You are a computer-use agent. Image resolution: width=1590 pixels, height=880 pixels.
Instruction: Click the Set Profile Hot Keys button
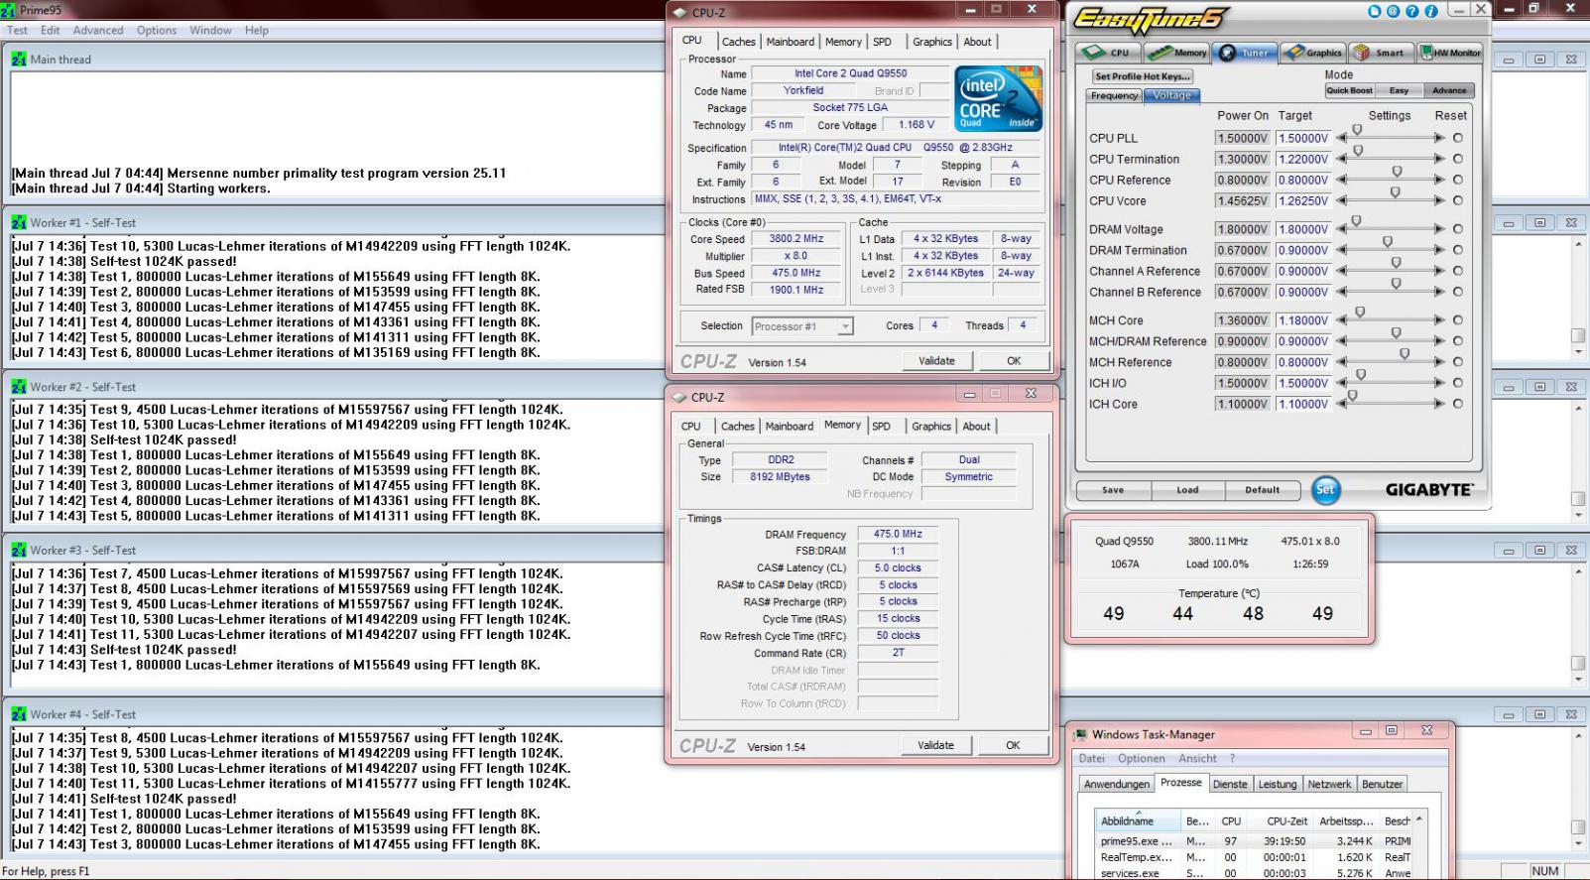pos(1142,76)
